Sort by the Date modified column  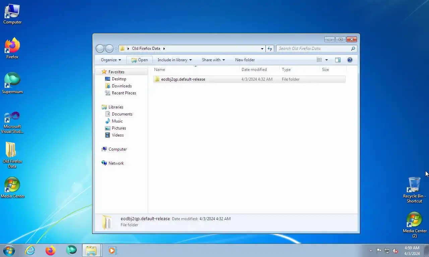pyautogui.click(x=260, y=70)
